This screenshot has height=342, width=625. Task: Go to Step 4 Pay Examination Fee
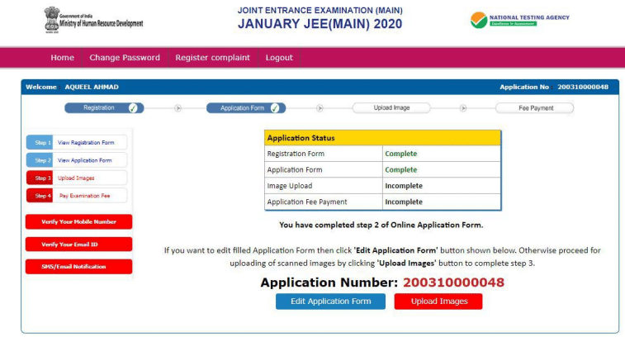click(77, 196)
